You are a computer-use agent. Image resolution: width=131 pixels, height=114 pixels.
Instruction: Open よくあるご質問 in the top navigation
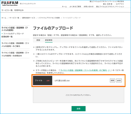pos(75,7)
